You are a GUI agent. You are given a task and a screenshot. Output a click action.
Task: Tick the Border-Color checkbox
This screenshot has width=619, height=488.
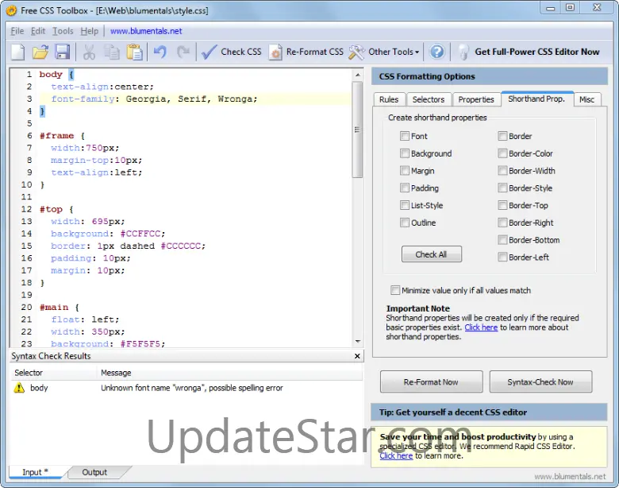(x=502, y=153)
